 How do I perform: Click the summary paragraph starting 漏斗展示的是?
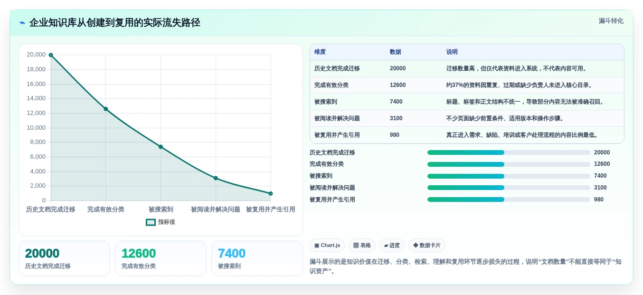coord(465,266)
